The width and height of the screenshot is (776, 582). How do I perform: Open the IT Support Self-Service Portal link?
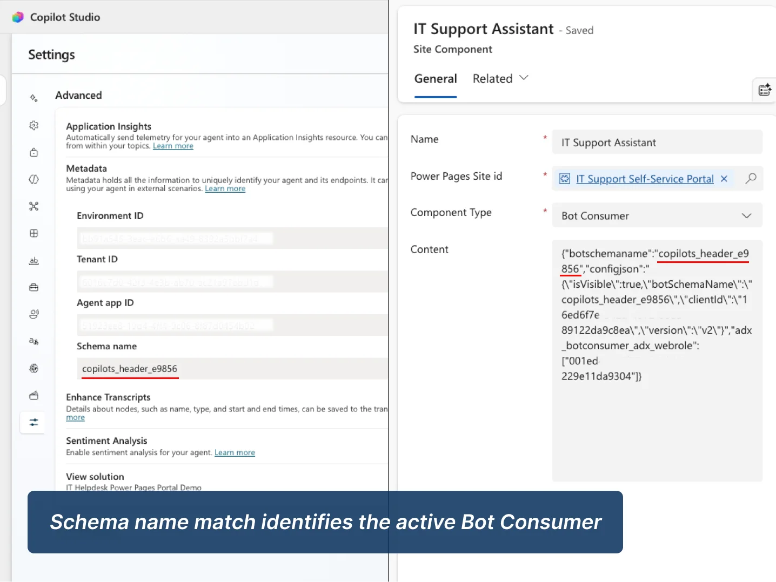pyautogui.click(x=645, y=179)
